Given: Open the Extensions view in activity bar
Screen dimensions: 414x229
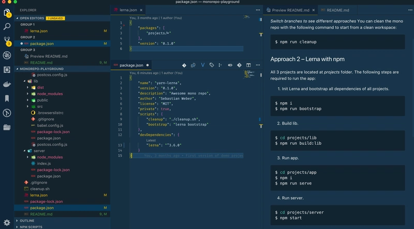Looking at the screenshot, I should point(7,69).
